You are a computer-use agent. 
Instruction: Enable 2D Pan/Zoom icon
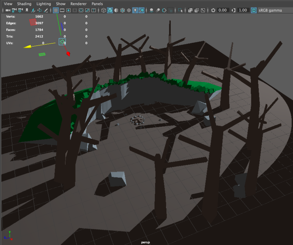[x=39, y=10]
